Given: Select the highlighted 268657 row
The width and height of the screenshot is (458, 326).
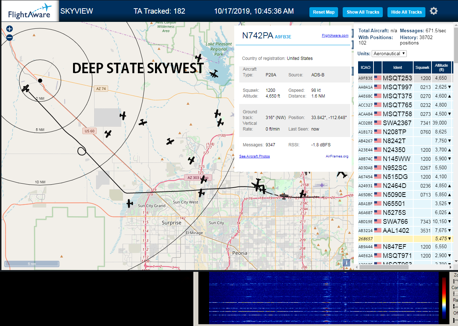Looking at the screenshot, I should click(x=405, y=238).
